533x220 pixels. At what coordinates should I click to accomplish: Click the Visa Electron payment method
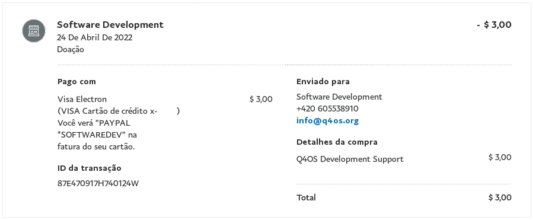tap(82, 99)
